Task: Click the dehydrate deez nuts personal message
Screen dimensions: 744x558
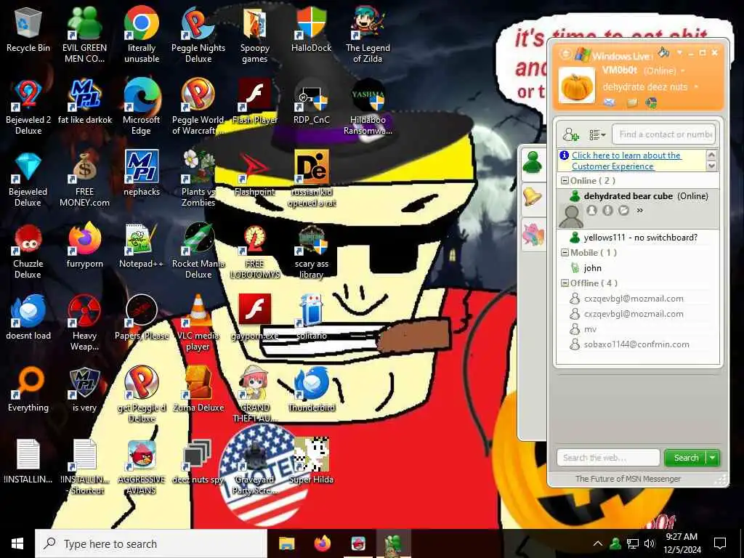Action: point(644,87)
